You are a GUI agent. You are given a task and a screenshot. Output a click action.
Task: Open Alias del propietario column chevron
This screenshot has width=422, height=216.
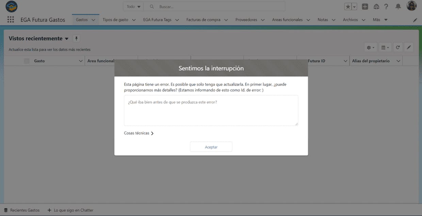click(x=398, y=61)
